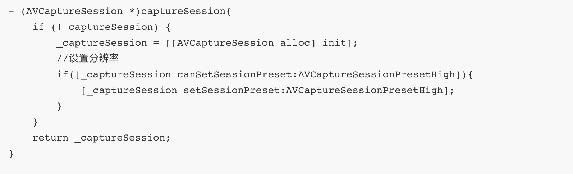Click the leading minus sign of the method
573x174 pixels.
tap(11, 11)
